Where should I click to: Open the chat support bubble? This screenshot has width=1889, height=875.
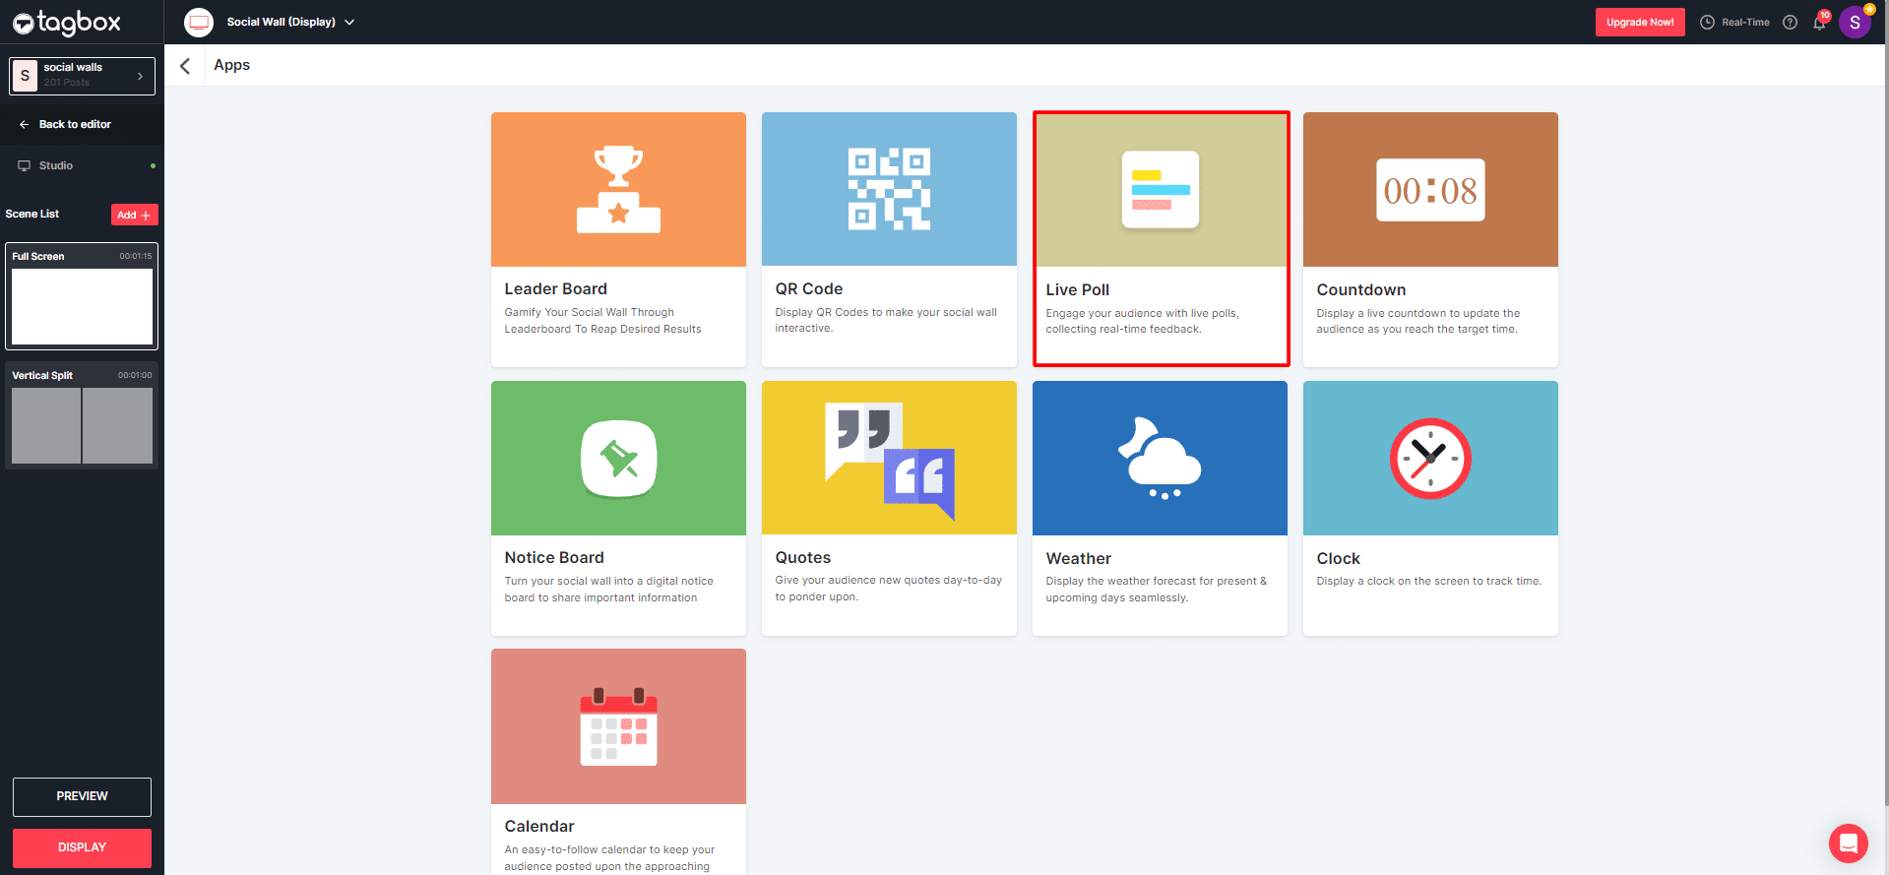coord(1848,844)
